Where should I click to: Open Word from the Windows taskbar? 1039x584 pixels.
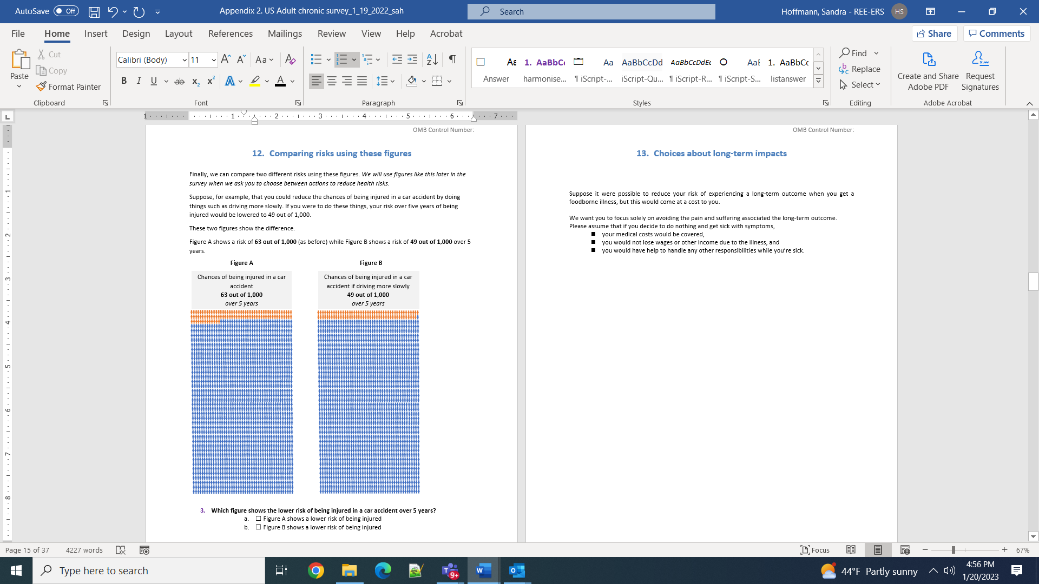(x=483, y=570)
